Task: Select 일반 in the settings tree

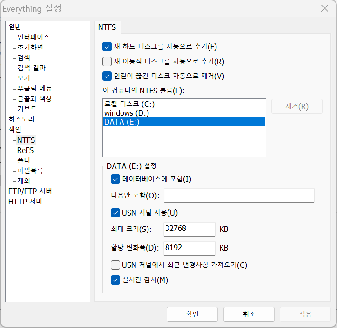Action: (15, 27)
